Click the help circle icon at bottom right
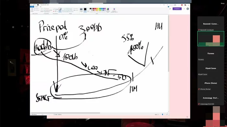Image resolution: width=227 pixels, height=127 pixels. [x=187, y=117]
